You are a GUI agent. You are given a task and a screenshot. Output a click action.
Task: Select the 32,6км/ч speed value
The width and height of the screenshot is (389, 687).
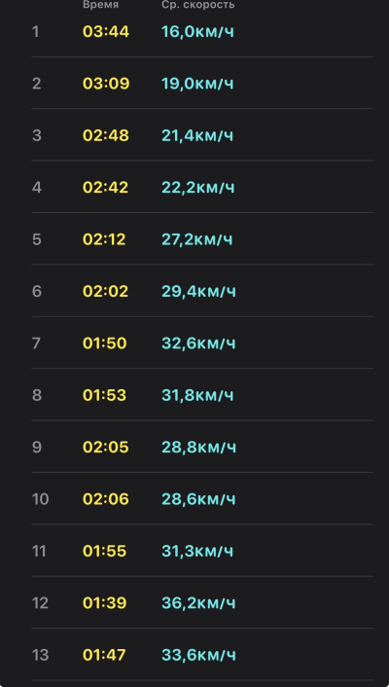pyautogui.click(x=198, y=343)
